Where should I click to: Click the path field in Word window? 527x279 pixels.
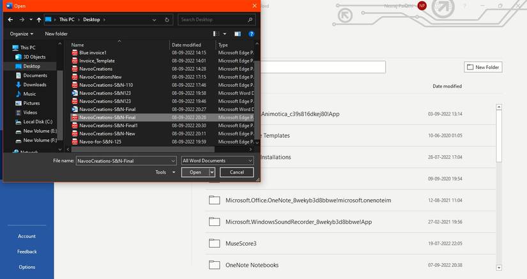(323, 67)
